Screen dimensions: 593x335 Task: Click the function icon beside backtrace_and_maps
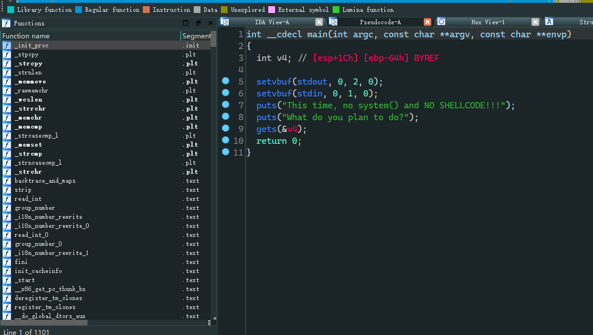click(7, 181)
